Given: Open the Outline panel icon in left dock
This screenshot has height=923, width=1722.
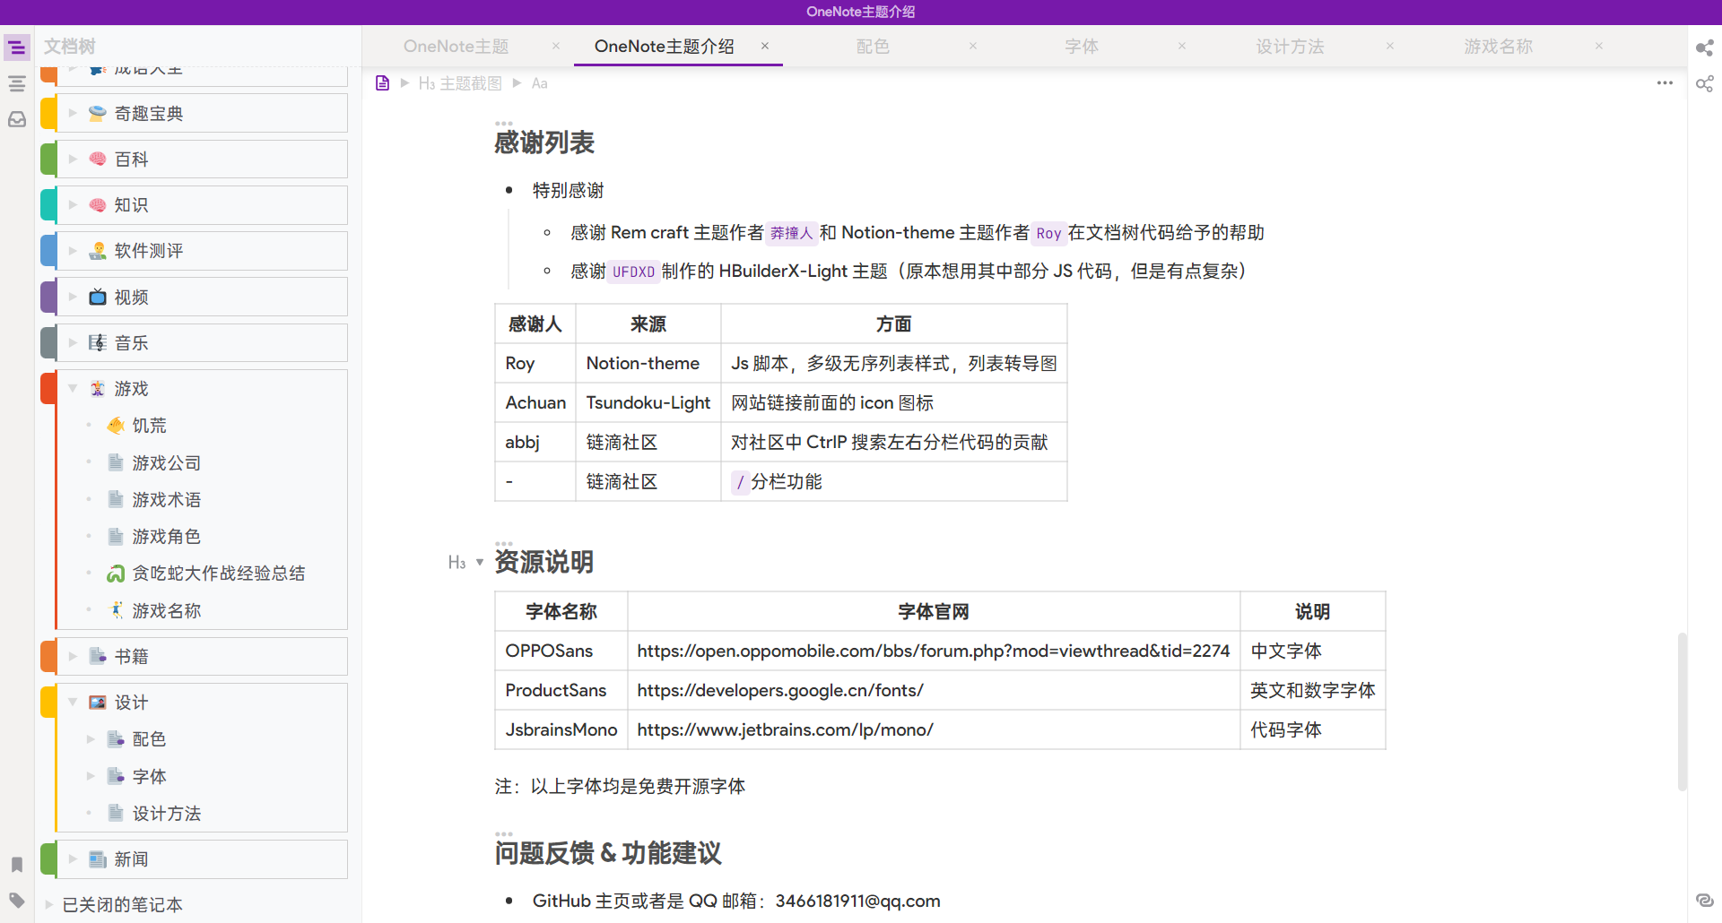Looking at the screenshot, I should (17, 83).
